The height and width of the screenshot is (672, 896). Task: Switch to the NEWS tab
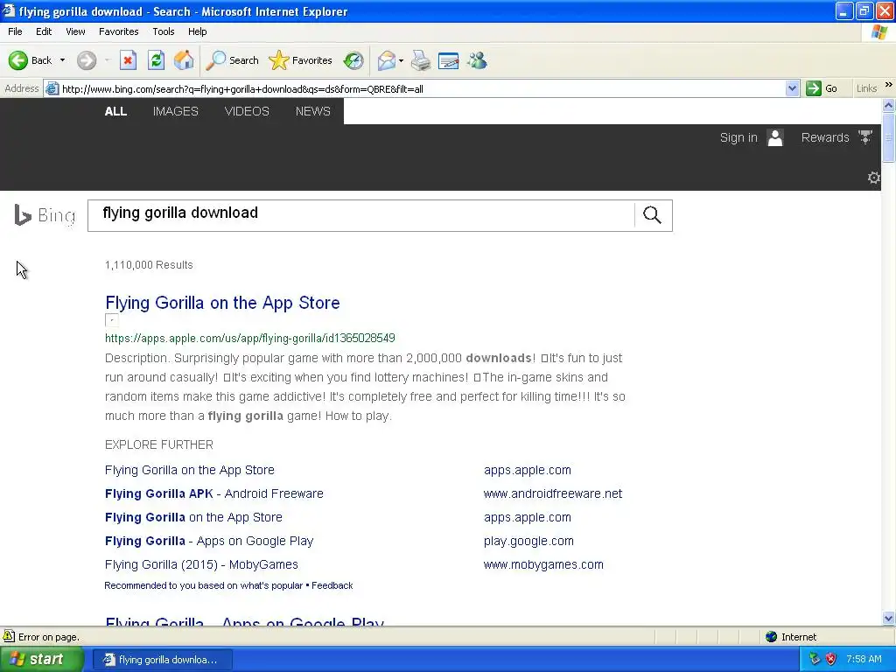click(x=313, y=111)
